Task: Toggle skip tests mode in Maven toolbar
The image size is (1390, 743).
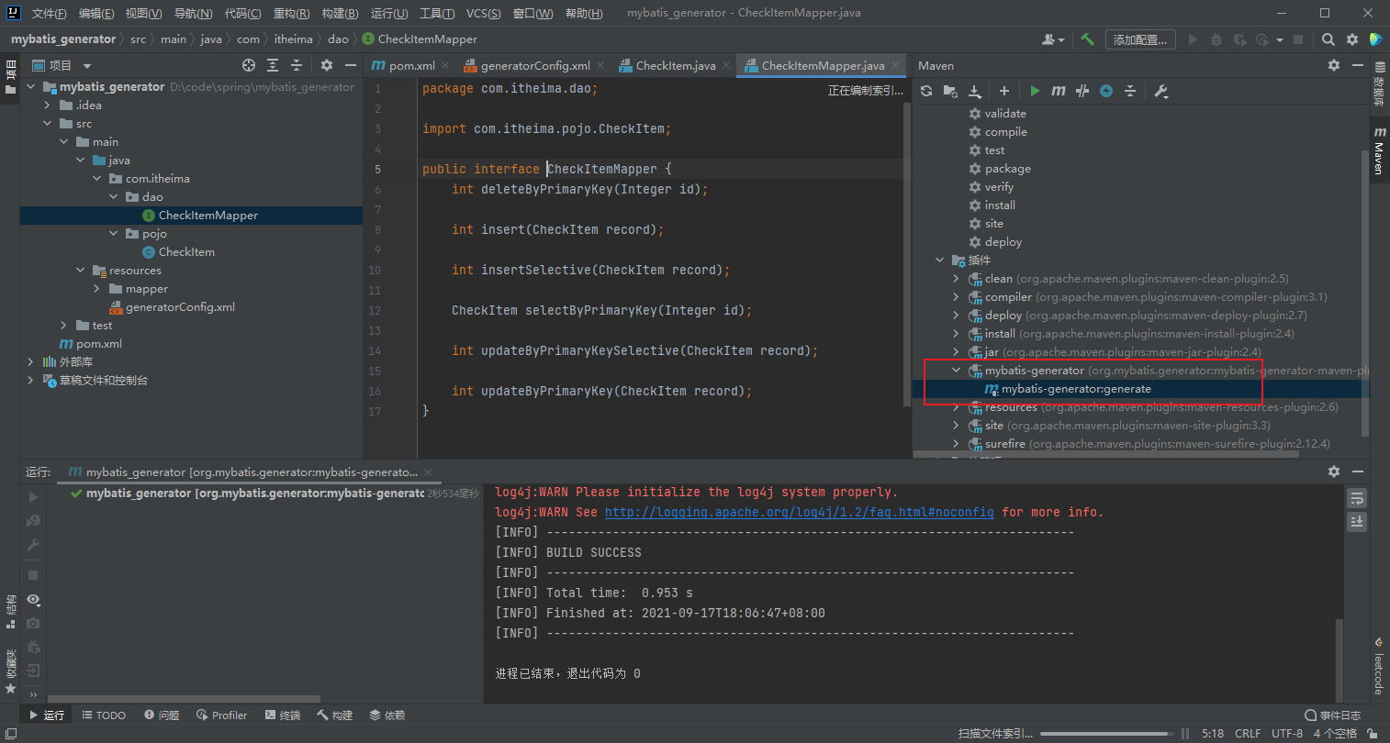Action: pos(1106,91)
